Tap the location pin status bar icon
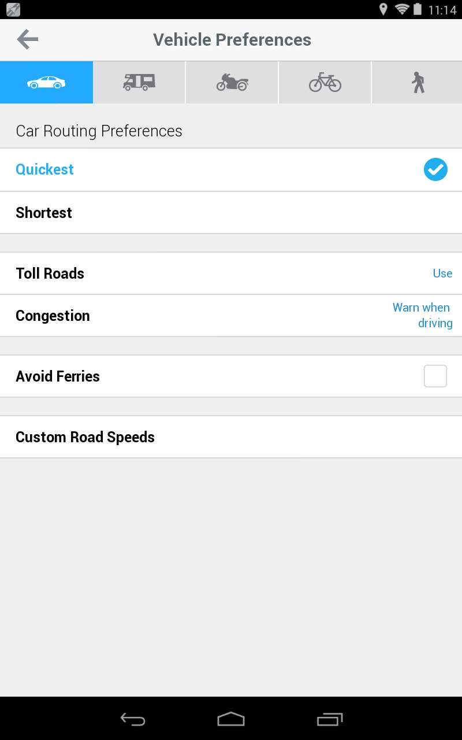 coord(383,9)
